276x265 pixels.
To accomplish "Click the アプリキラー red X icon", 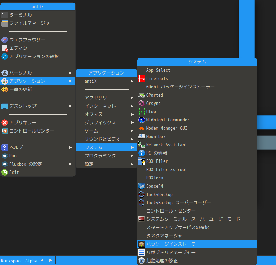I will click(x=4, y=122).
